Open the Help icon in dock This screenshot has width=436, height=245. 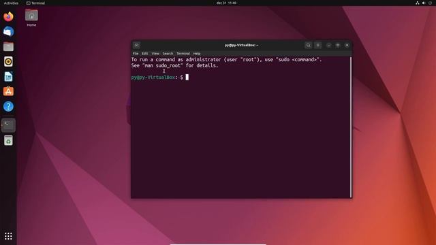click(8, 106)
